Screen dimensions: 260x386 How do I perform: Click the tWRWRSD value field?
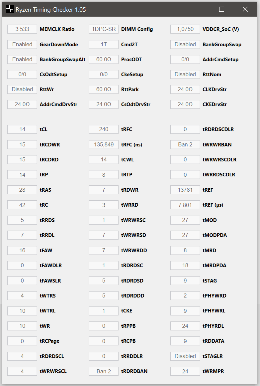(x=104, y=235)
